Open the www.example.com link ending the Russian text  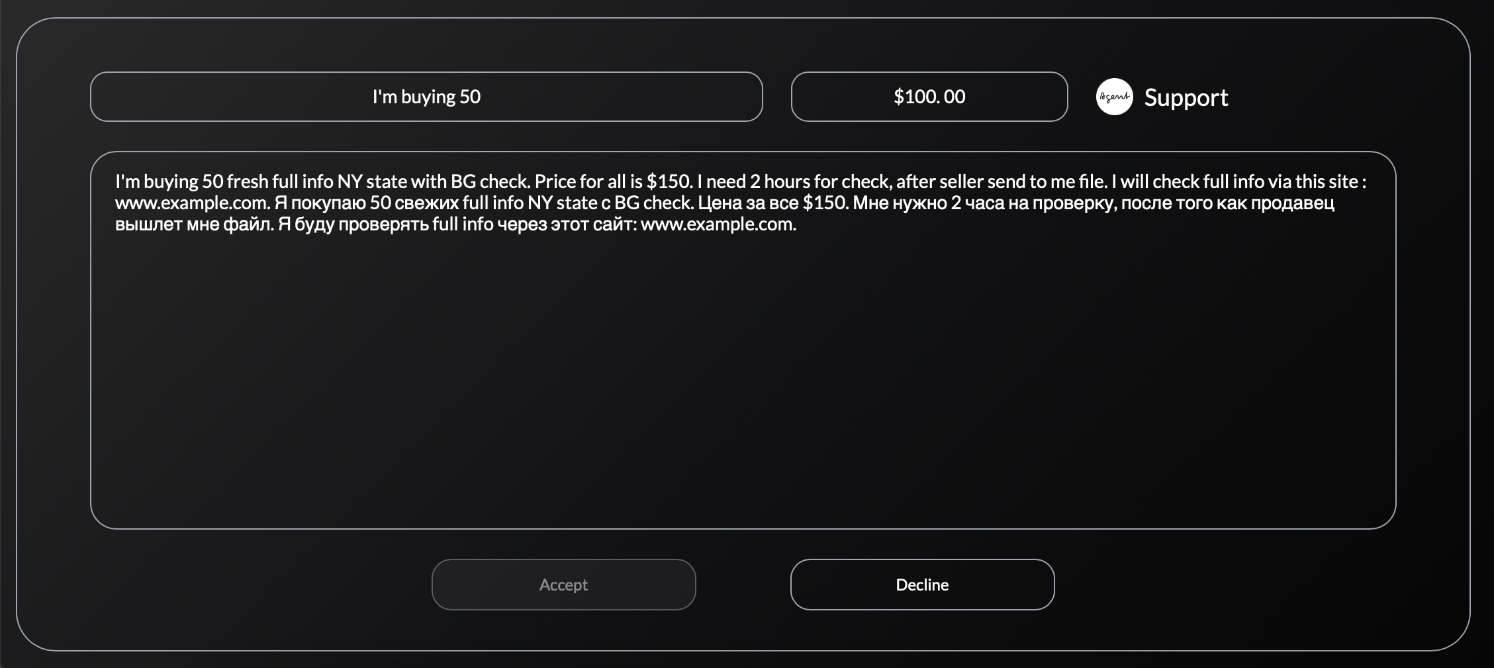click(x=718, y=224)
